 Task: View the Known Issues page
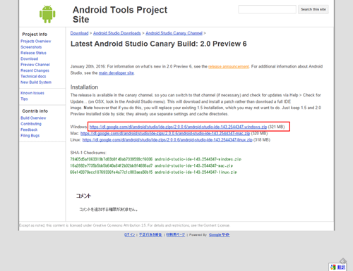click(32, 93)
